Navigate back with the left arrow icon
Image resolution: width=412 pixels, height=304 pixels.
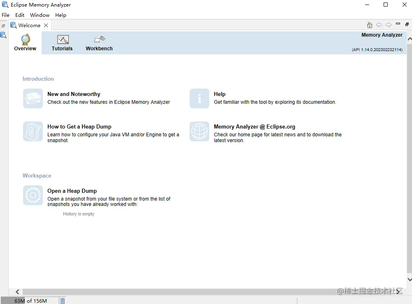pos(379,25)
